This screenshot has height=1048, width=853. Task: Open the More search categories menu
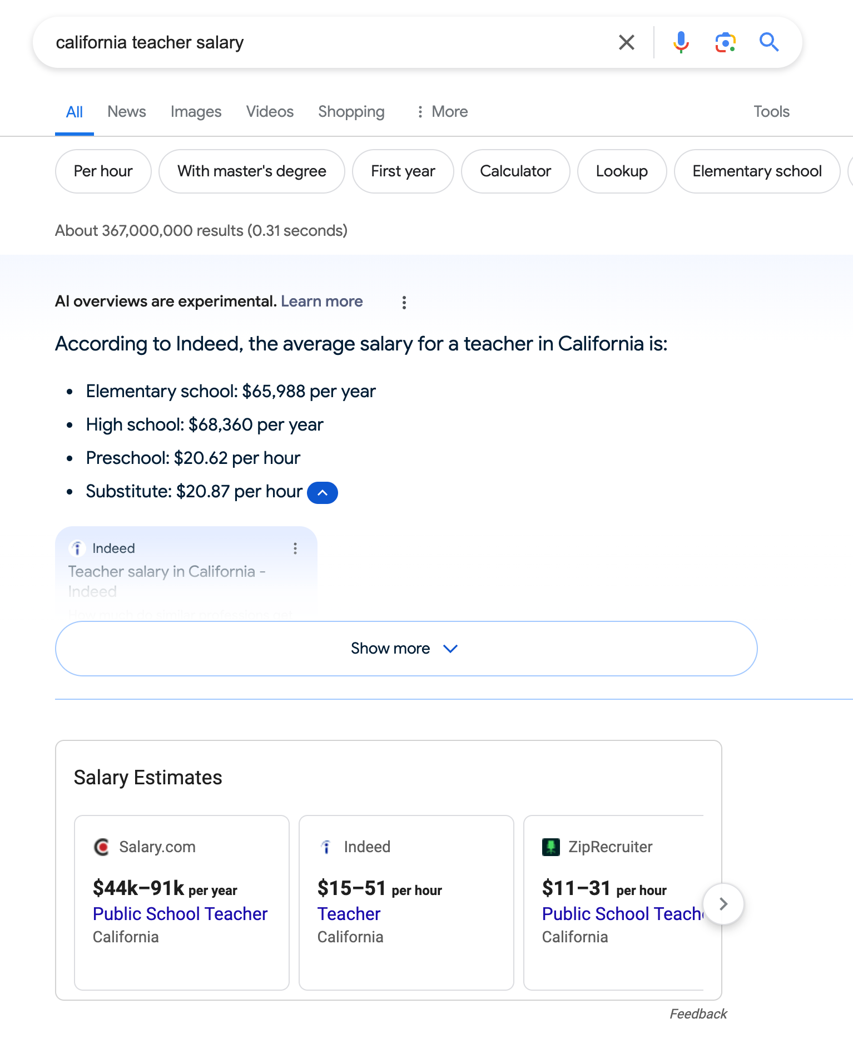443,112
